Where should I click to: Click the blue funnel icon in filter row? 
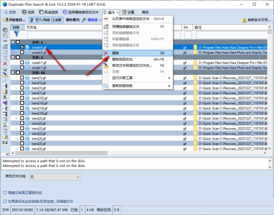click(x=16, y=34)
